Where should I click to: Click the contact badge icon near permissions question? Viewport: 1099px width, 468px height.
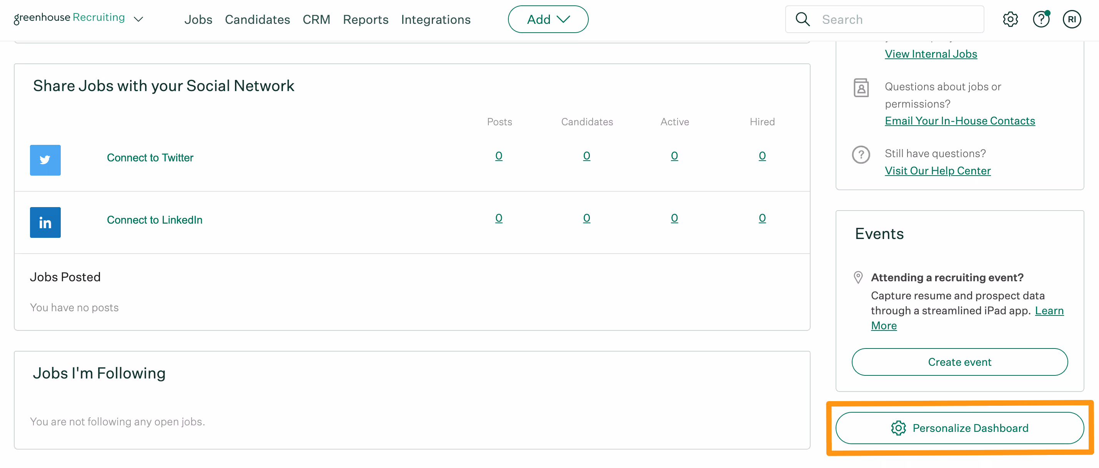861,88
